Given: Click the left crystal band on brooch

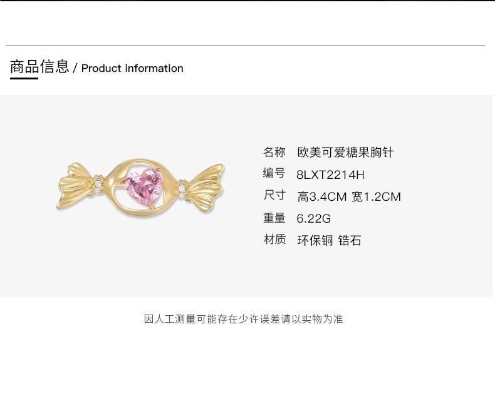Looking at the screenshot, I should tap(98, 184).
